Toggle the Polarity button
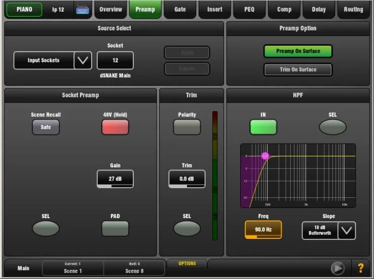The width and height of the screenshot is (374, 279). coord(187,127)
